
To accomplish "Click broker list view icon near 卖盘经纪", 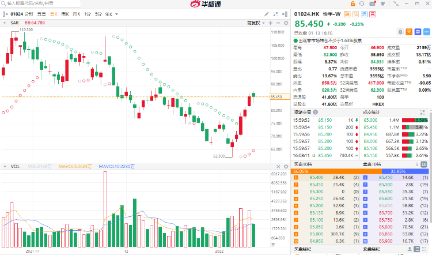I will pyautogui.click(x=417, y=249).
